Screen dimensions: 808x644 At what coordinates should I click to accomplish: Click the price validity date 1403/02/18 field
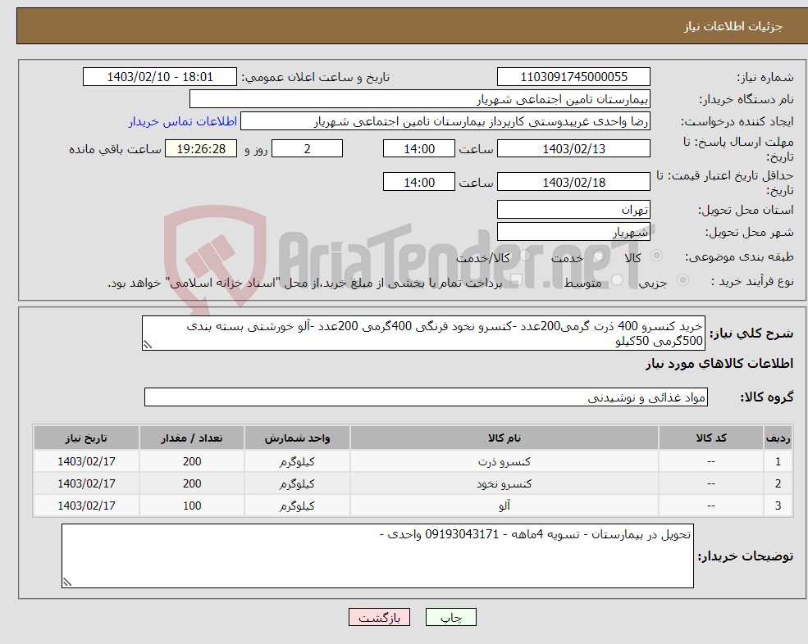573,182
